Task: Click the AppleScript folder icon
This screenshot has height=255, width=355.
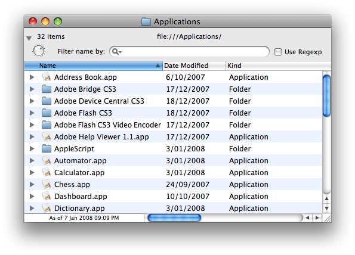Action: 47,149
